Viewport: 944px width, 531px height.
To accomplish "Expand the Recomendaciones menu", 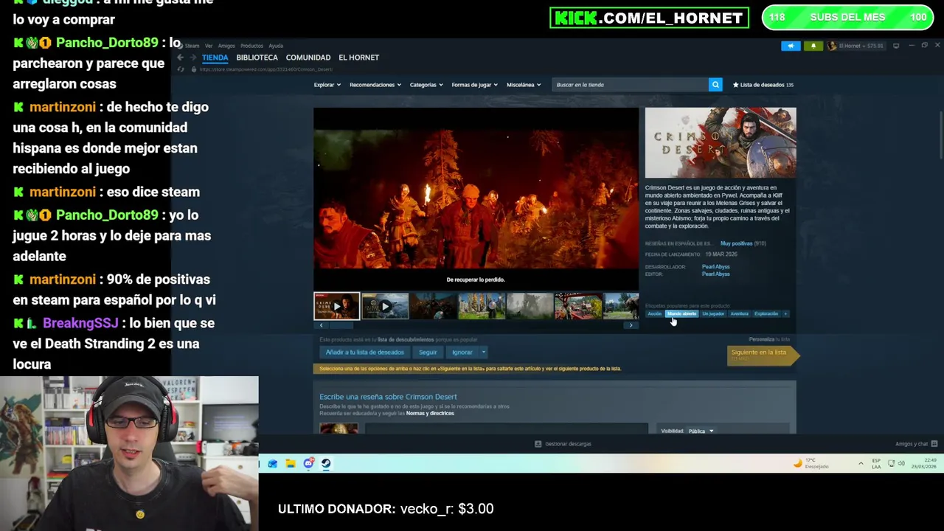I will 375,85.
